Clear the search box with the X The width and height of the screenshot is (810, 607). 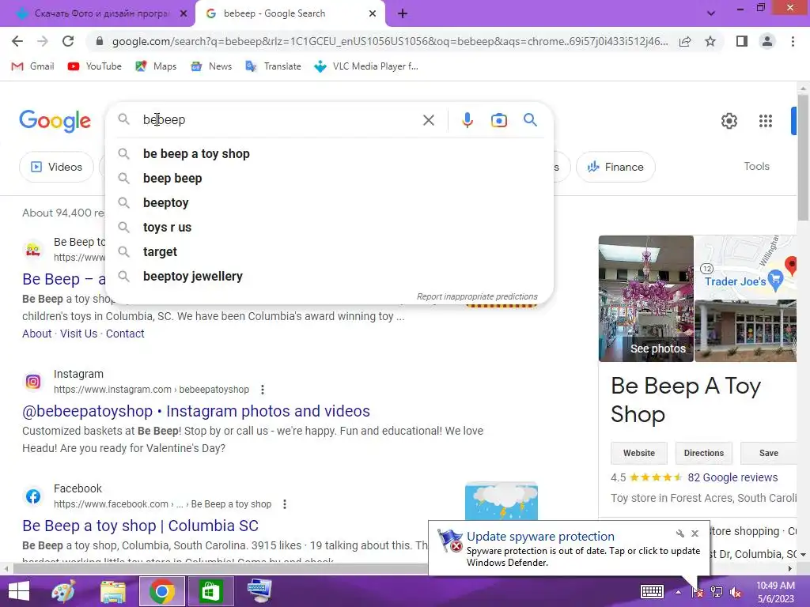[x=428, y=120]
